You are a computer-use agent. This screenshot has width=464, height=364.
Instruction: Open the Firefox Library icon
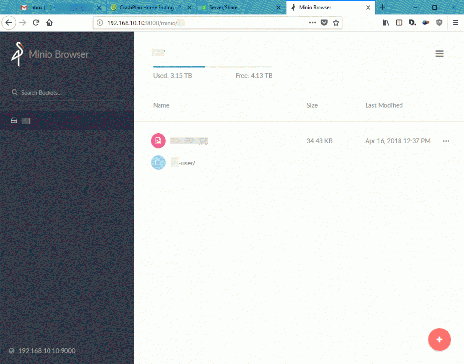point(386,23)
